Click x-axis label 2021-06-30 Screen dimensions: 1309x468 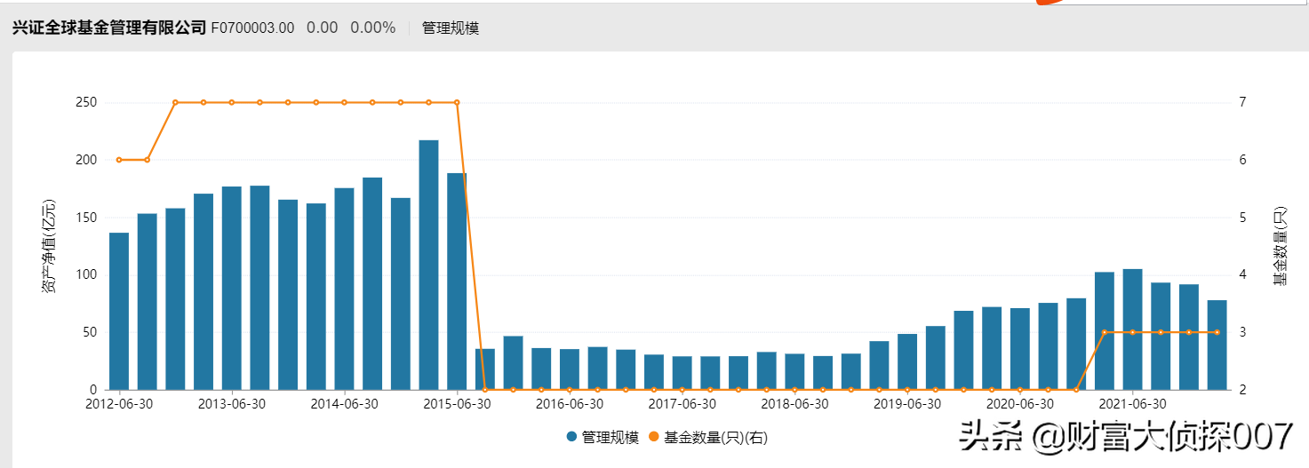[x=1132, y=404]
